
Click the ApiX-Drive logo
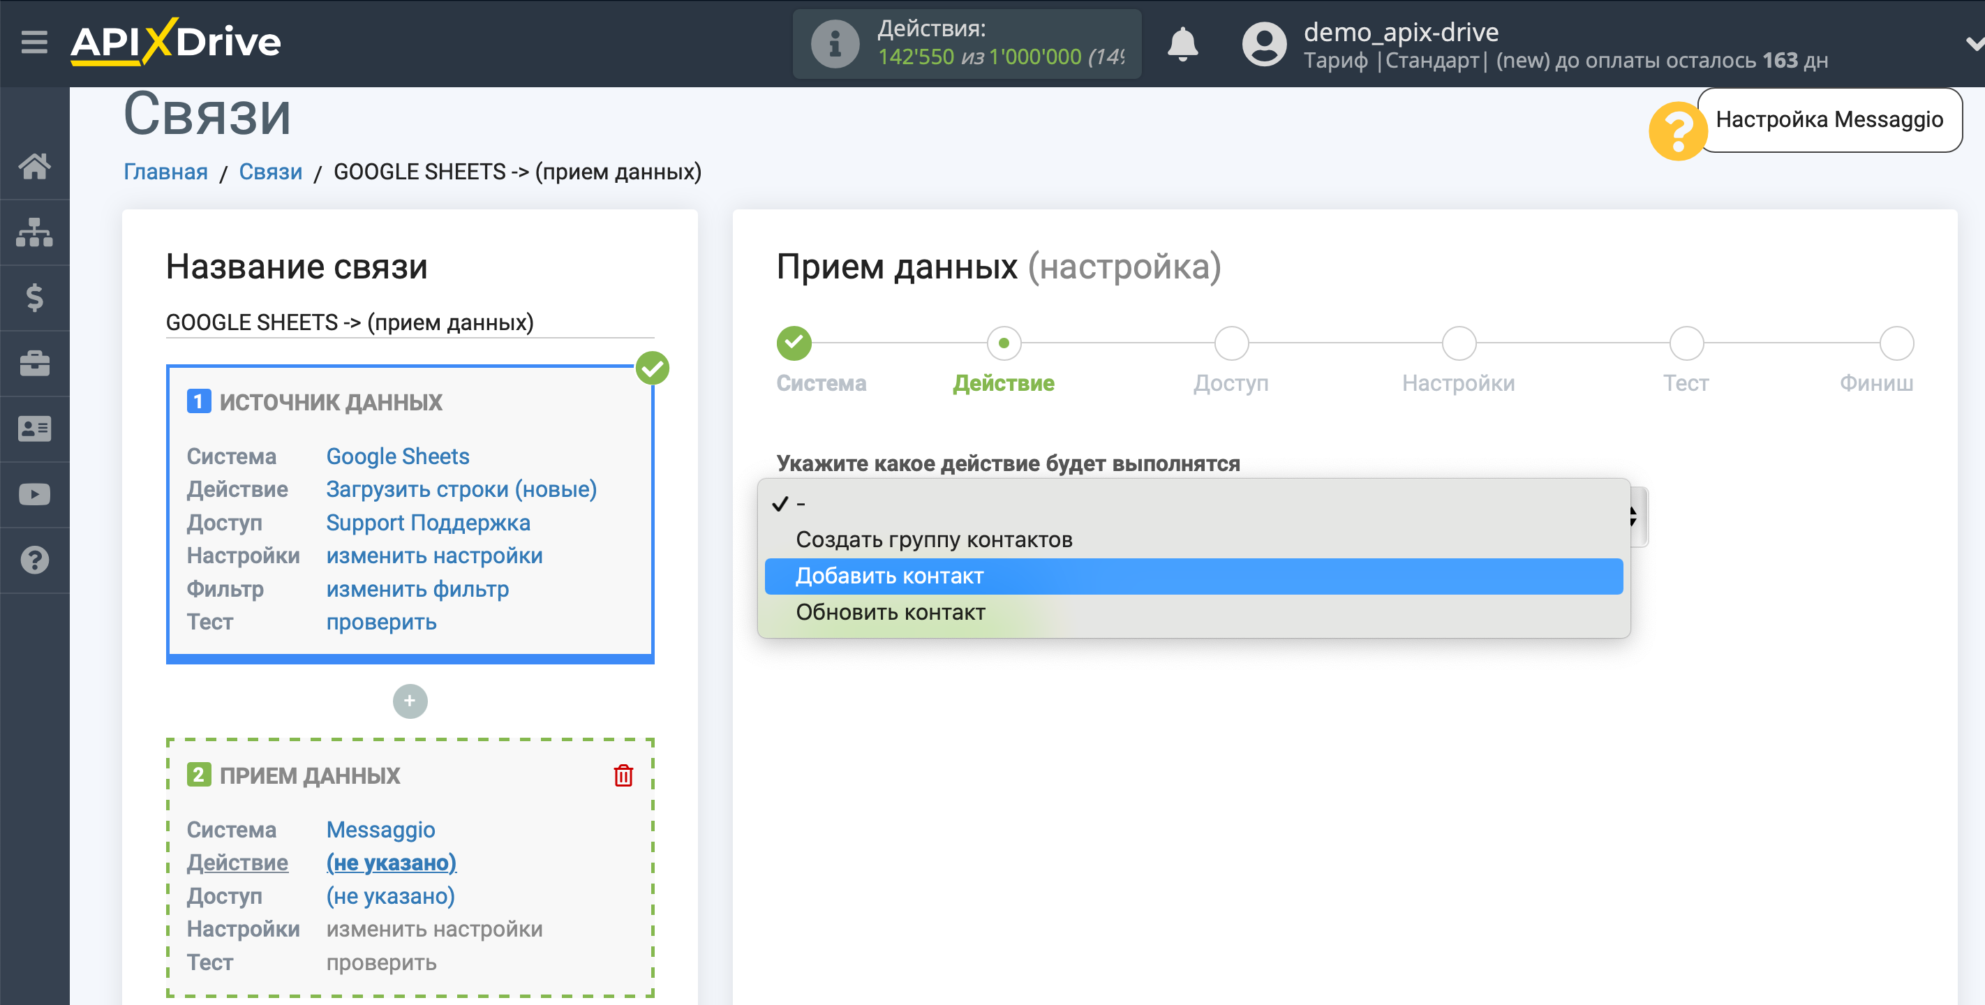click(176, 42)
